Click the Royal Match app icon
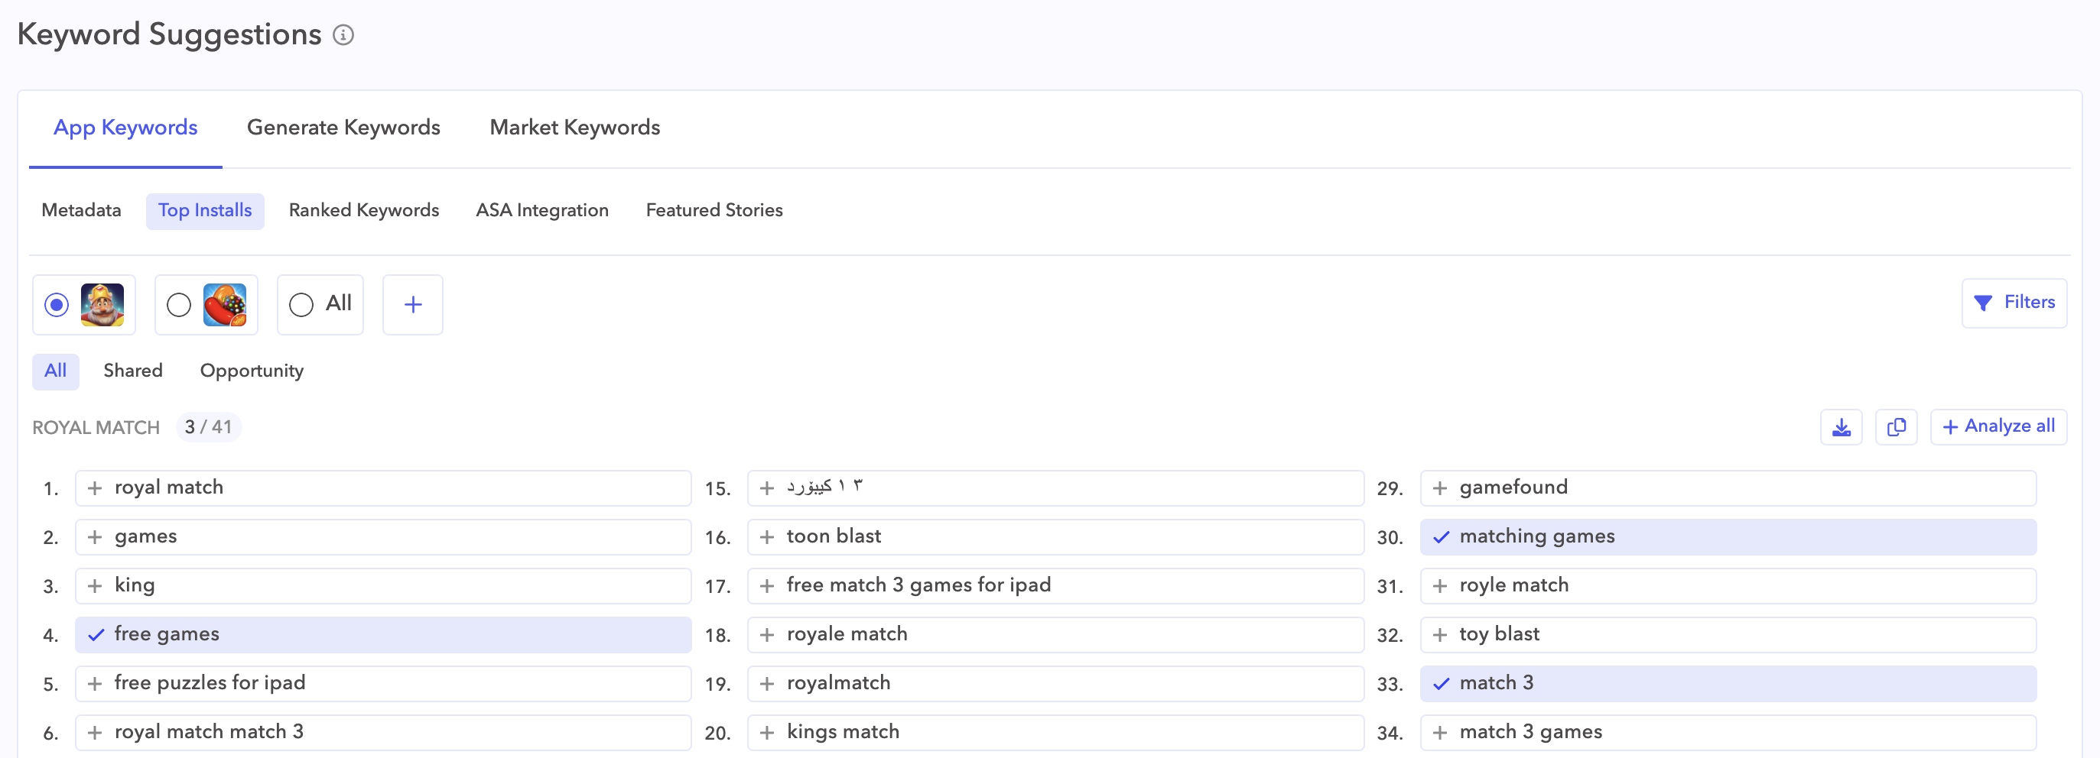This screenshot has width=2100, height=758. [102, 305]
